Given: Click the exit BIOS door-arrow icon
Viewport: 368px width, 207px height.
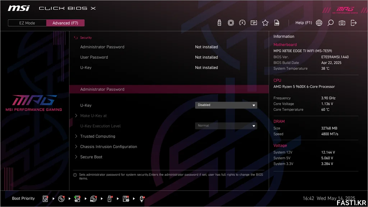Looking at the screenshot, I should click(x=354, y=23).
